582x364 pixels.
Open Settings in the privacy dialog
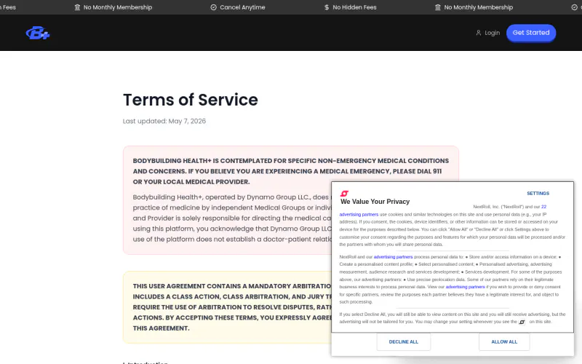pyautogui.click(x=538, y=193)
